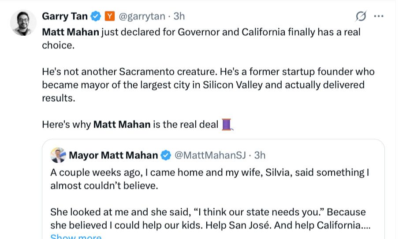Click Matt Mahan's blue verified badge
The width and height of the screenshot is (410, 239).
(166, 155)
